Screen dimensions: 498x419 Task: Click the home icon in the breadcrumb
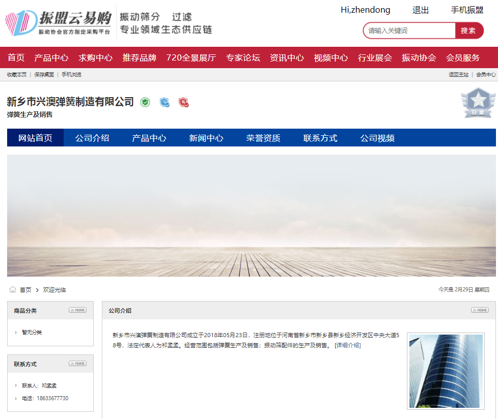[x=13, y=290]
